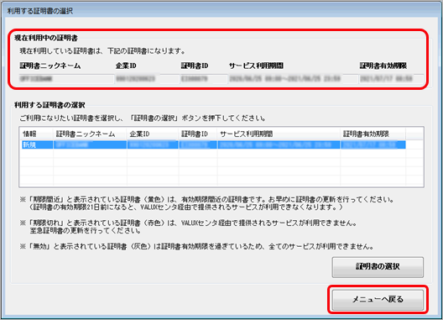Screen dimensions: 443x320
Task: Click the 企業ID list column header
Action: pos(153,134)
